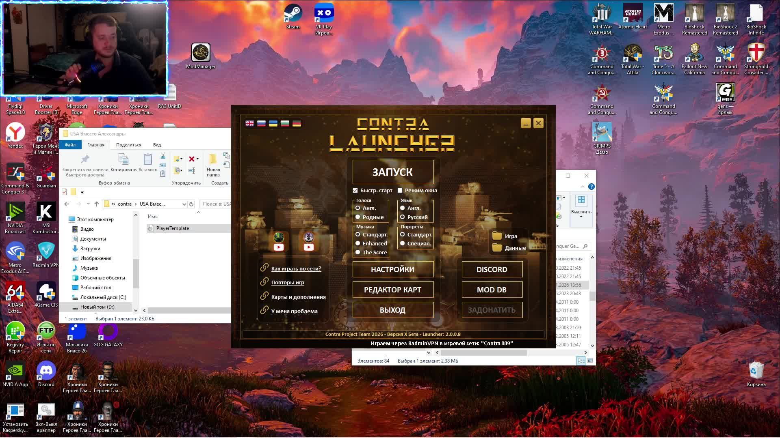The height and width of the screenshot is (438, 780).
Task: Launch Steam from the desktop icon
Action: pos(292,12)
